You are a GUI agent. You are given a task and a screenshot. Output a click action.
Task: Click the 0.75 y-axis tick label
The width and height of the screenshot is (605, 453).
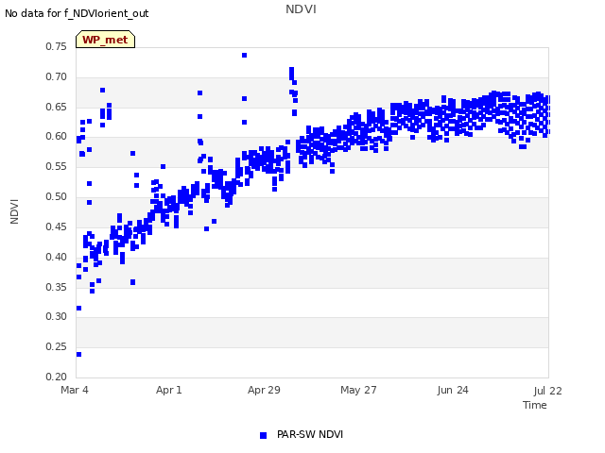tap(57, 46)
